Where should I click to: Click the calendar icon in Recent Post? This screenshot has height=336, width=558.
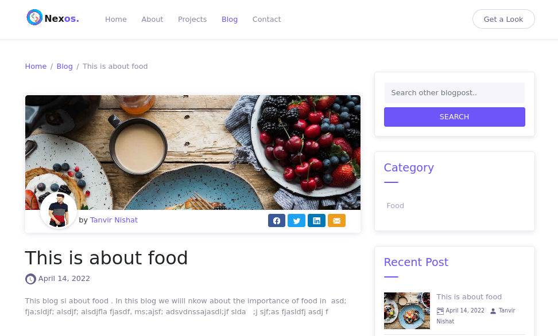pyautogui.click(x=440, y=311)
